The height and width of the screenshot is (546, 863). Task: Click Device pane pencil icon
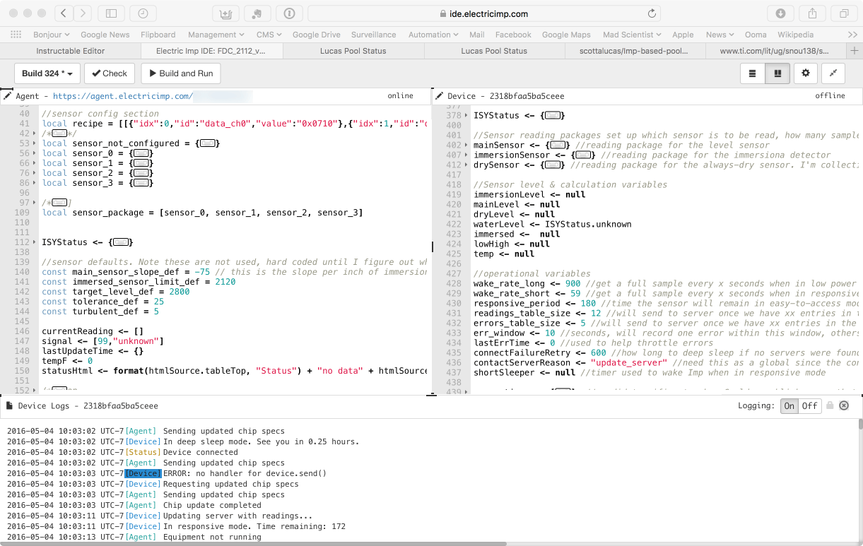(439, 95)
